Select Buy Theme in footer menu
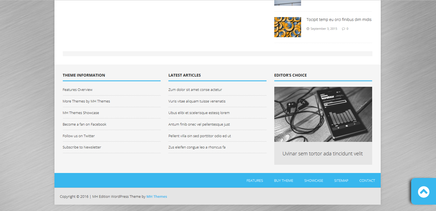 coord(284,181)
